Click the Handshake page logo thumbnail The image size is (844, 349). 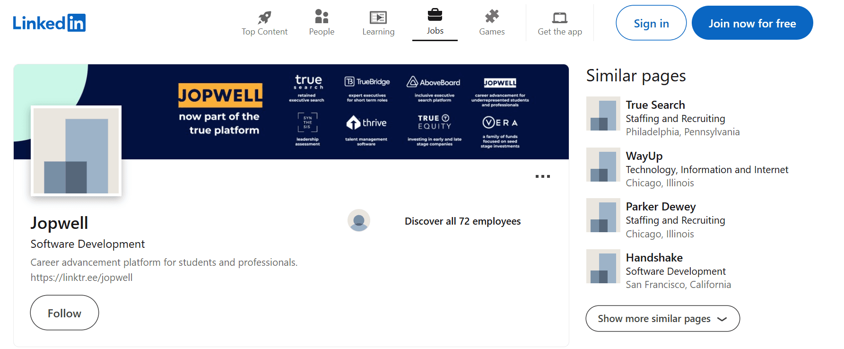603,266
